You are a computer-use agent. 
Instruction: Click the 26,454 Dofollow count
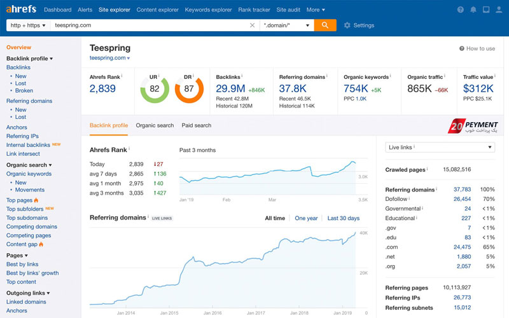(x=463, y=199)
